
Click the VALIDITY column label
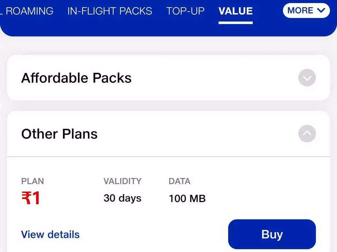[x=122, y=181]
